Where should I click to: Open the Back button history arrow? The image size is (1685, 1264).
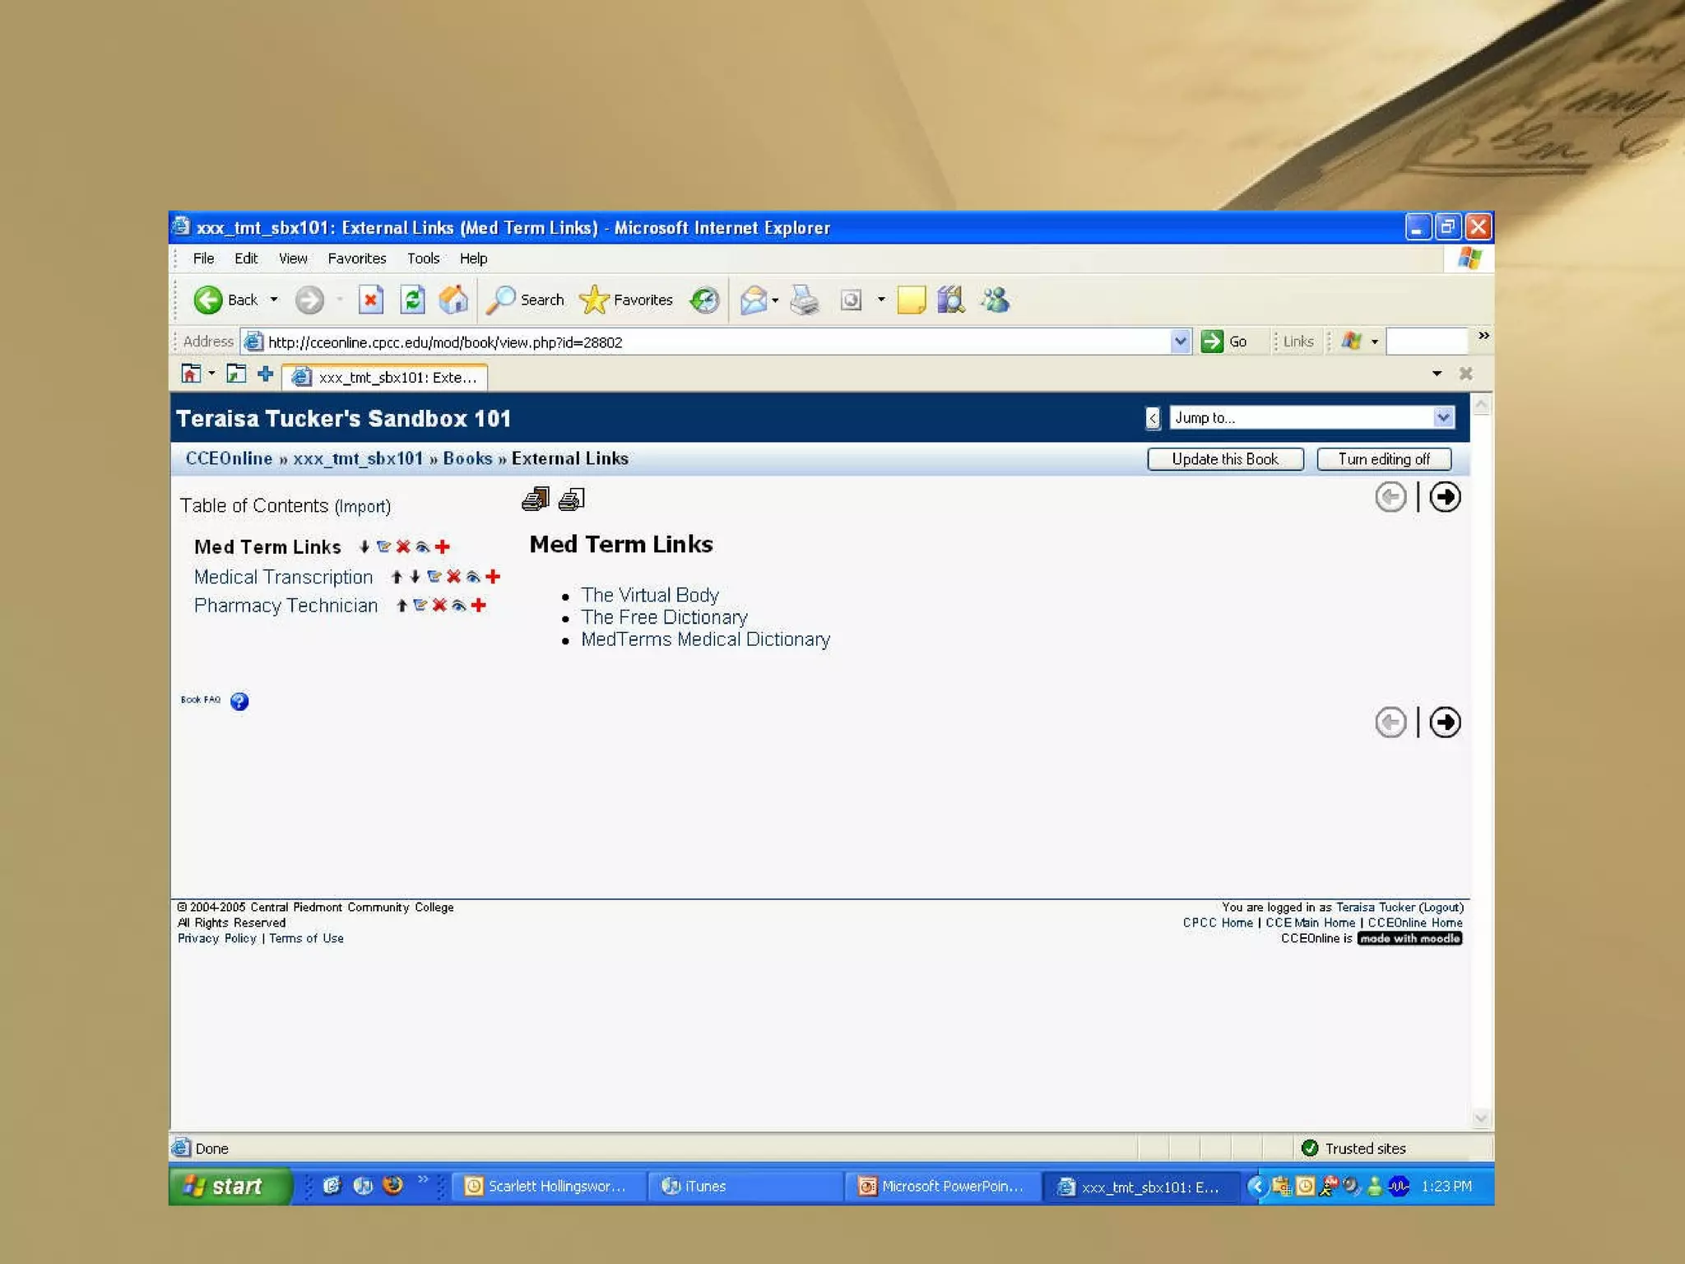tap(274, 300)
